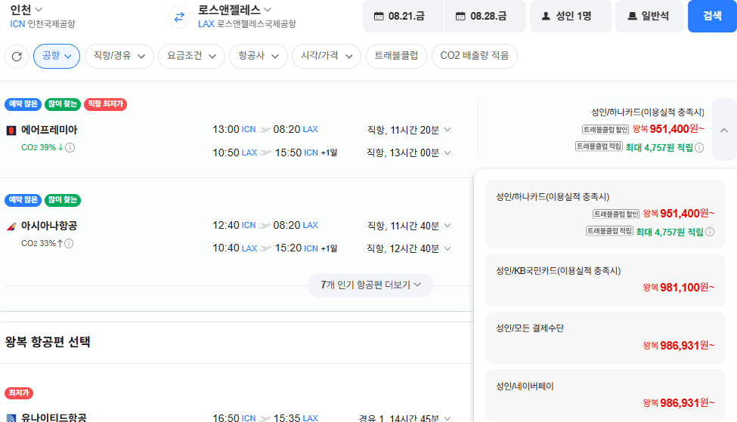Screen dimensions: 737x422
Task: Swap departure and arrival airports
Action: [x=179, y=17]
